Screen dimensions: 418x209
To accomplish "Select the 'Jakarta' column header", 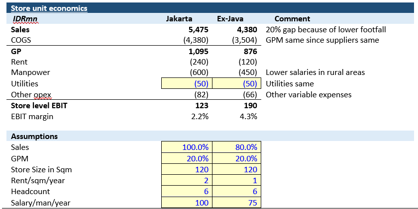I will tap(179, 19).
